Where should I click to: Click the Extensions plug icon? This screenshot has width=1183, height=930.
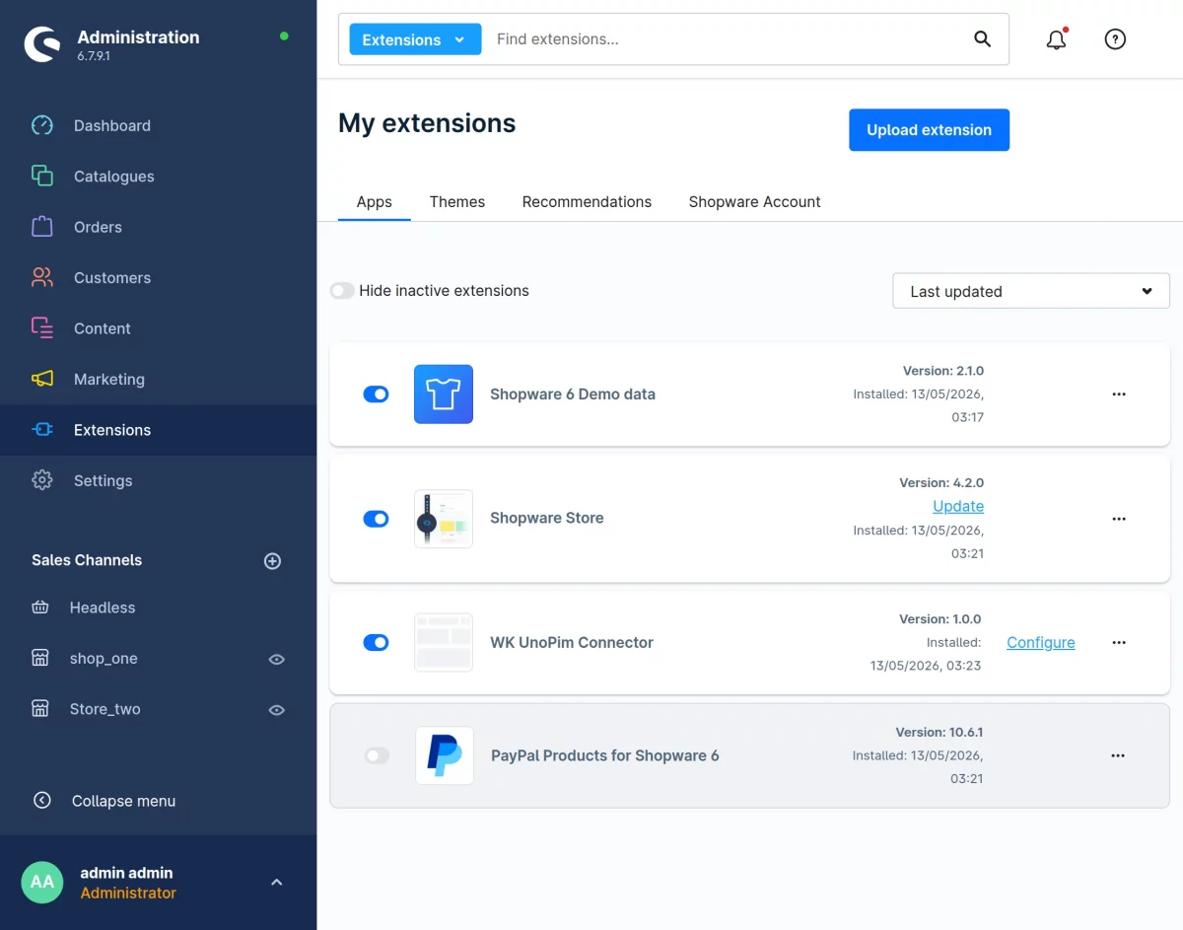pos(42,430)
